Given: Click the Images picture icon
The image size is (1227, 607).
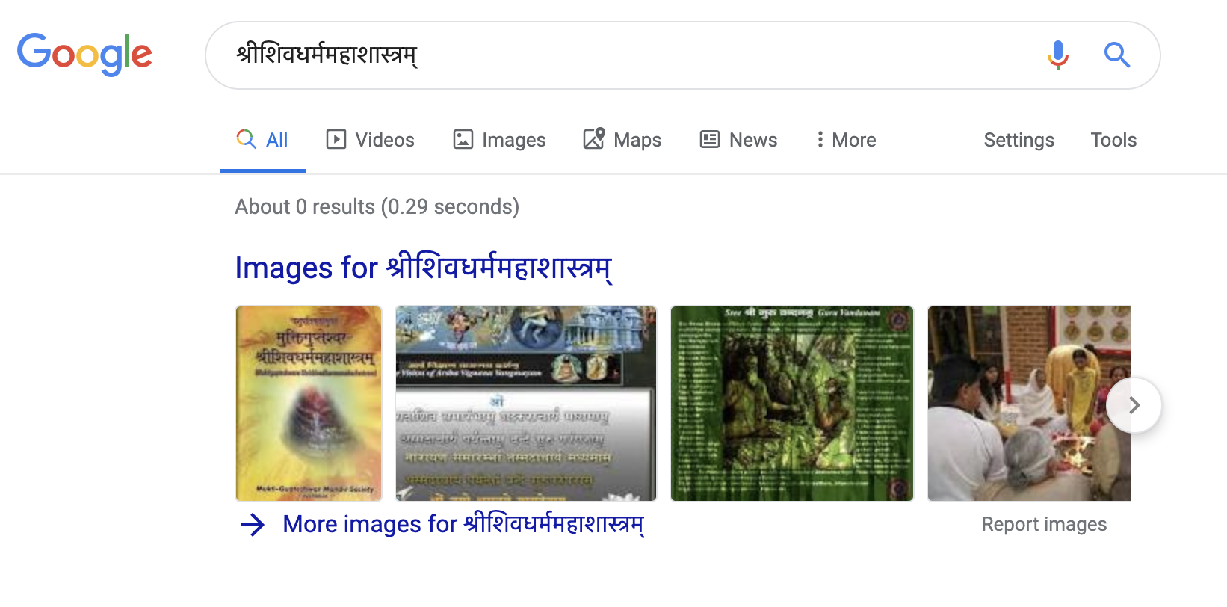Looking at the screenshot, I should click(x=463, y=139).
